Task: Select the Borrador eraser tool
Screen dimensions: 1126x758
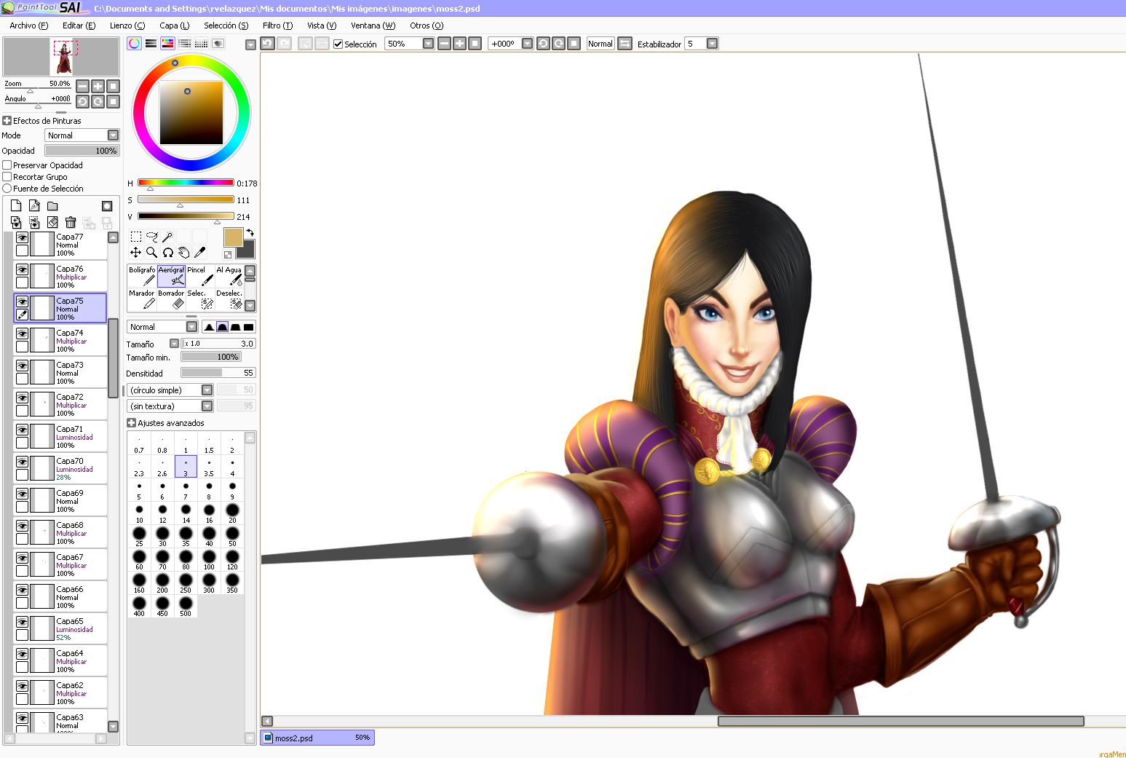Action: coord(171,299)
